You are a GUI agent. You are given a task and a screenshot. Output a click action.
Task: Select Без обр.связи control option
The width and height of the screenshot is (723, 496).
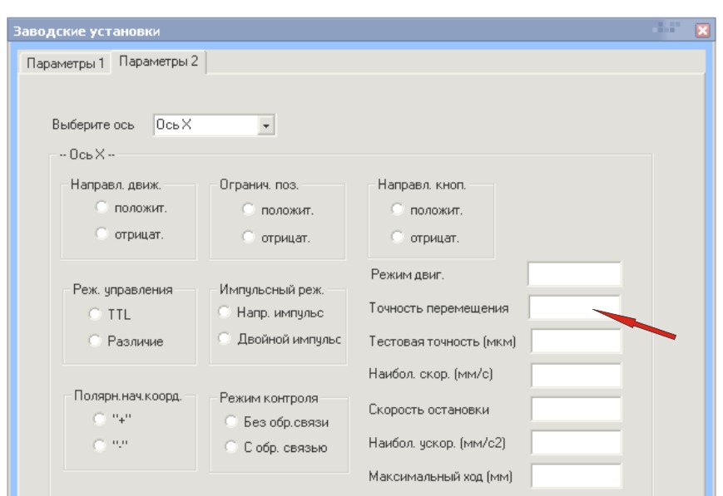[230, 421]
